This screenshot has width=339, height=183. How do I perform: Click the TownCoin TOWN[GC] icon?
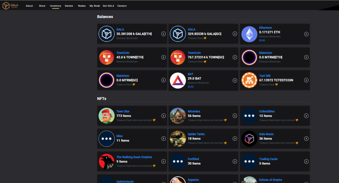coord(178,57)
